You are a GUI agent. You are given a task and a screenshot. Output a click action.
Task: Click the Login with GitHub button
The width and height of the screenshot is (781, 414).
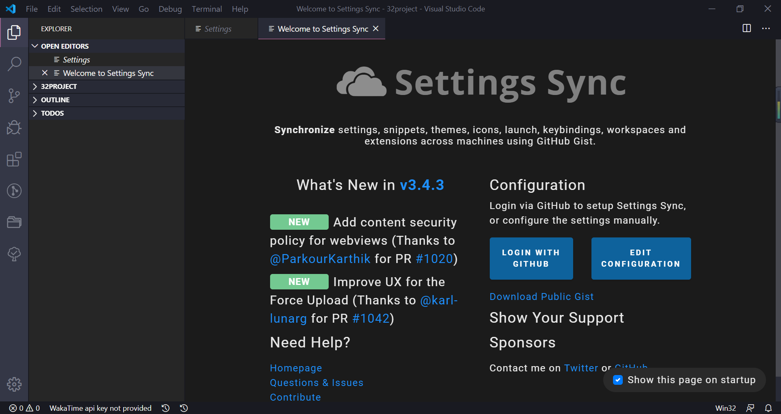pos(531,258)
